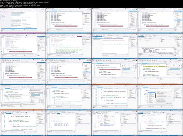Select the zoomed code thumbnail ending with HttpStatusCodeResult line

pos(114,97)
